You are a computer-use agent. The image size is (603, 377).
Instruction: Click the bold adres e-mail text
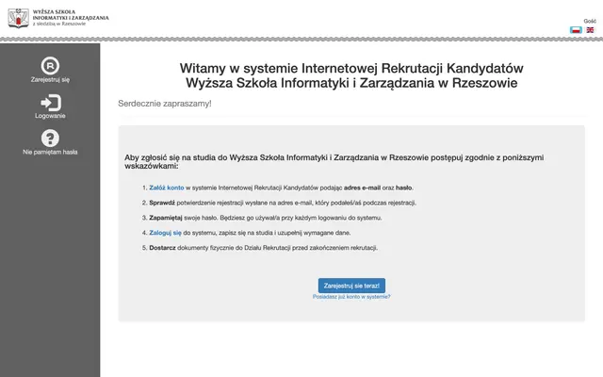[362, 188]
